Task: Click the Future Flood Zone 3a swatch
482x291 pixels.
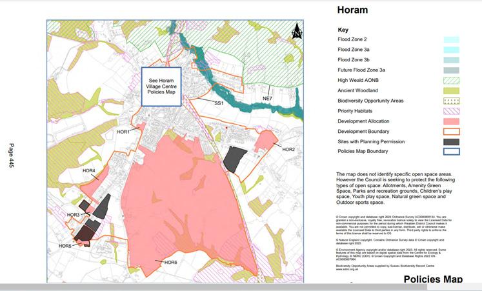Action: [452, 70]
